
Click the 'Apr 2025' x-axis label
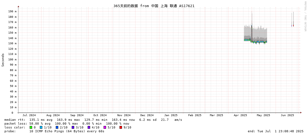[240, 115]
